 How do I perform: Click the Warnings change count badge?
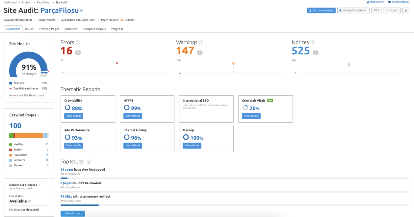200,53
